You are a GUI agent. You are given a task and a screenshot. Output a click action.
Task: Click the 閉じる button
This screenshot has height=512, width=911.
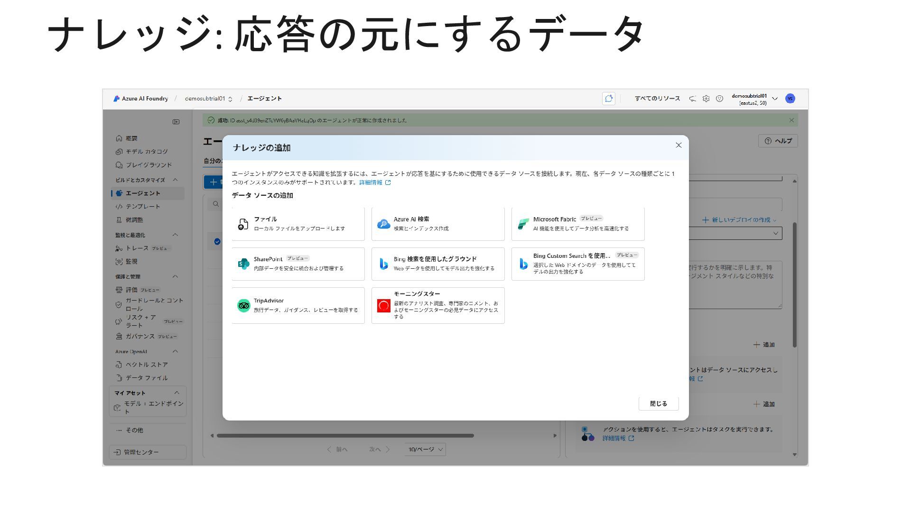[x=659, y=403]
